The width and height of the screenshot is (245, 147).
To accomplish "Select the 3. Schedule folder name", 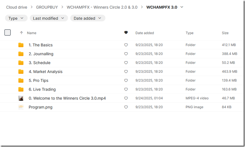I will (40, 63).
